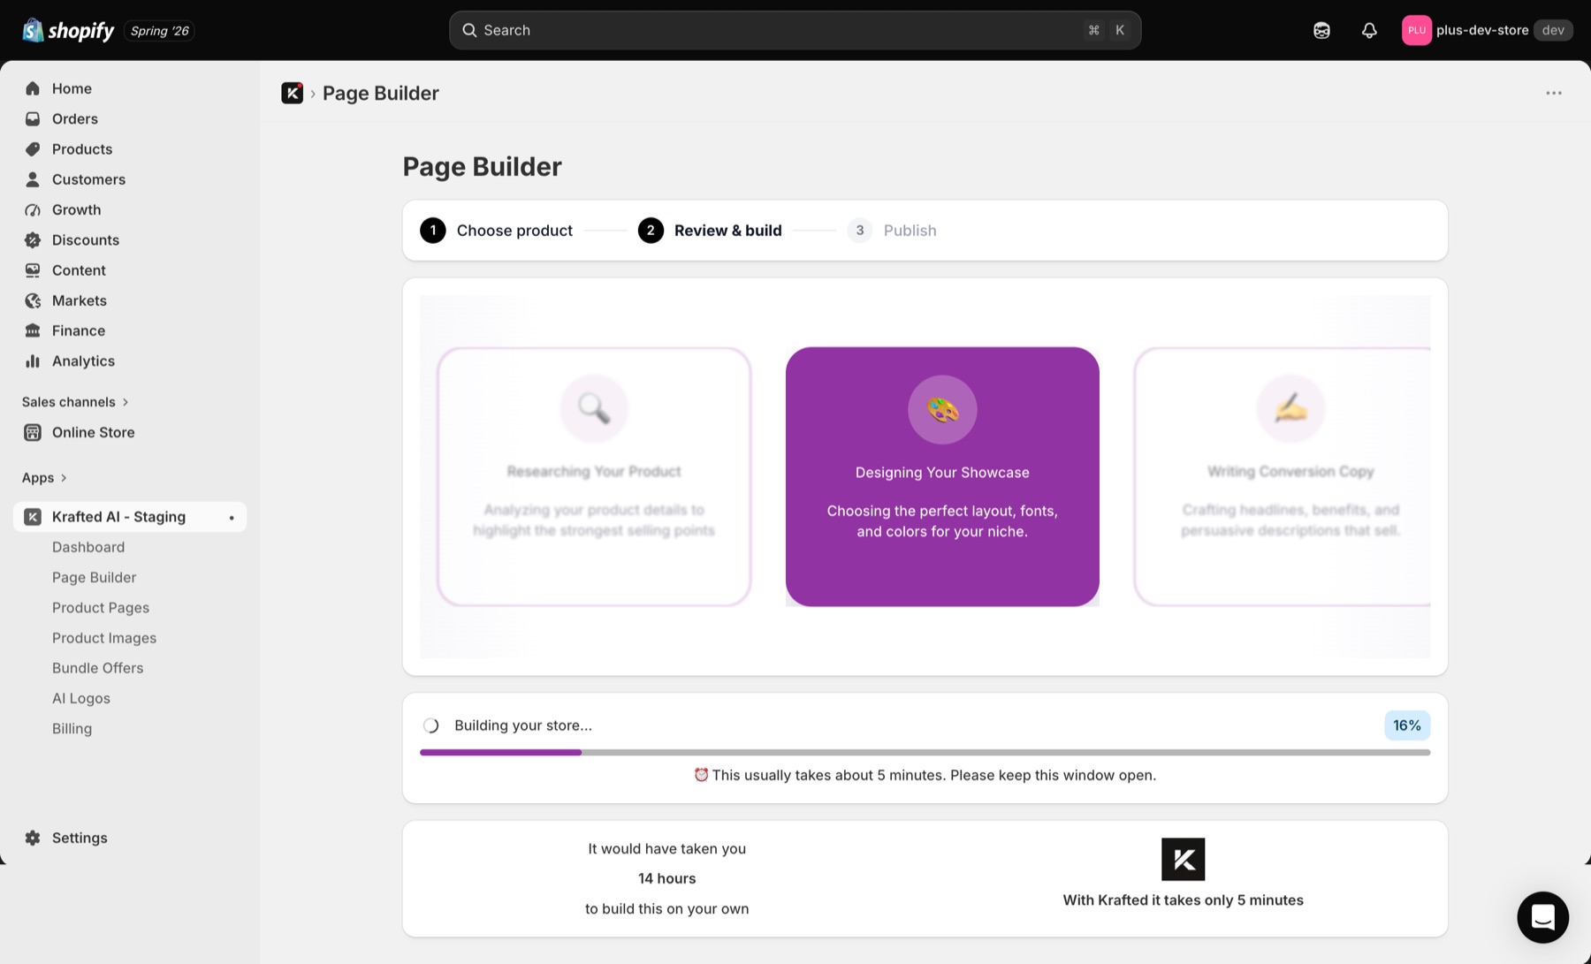
Task: Open AI Logos
Action: (x=81, y=698)
